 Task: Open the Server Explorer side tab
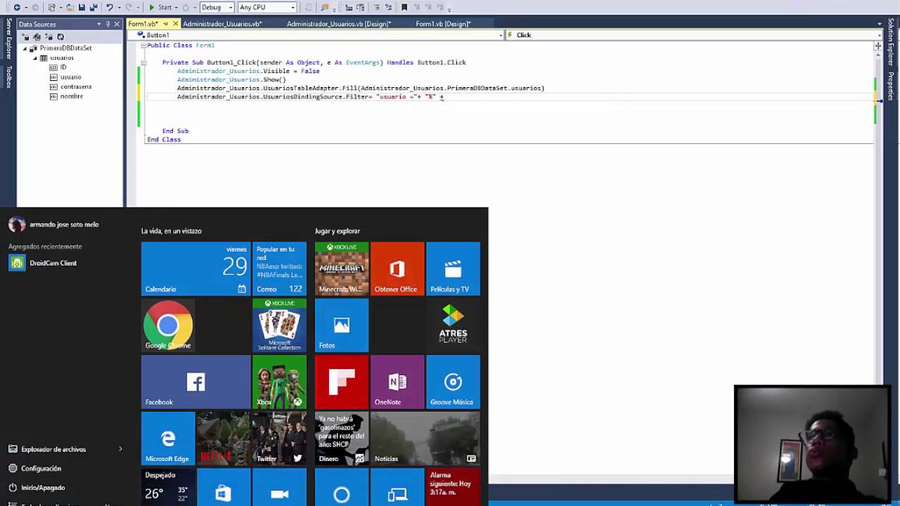(x=8, y=39)
